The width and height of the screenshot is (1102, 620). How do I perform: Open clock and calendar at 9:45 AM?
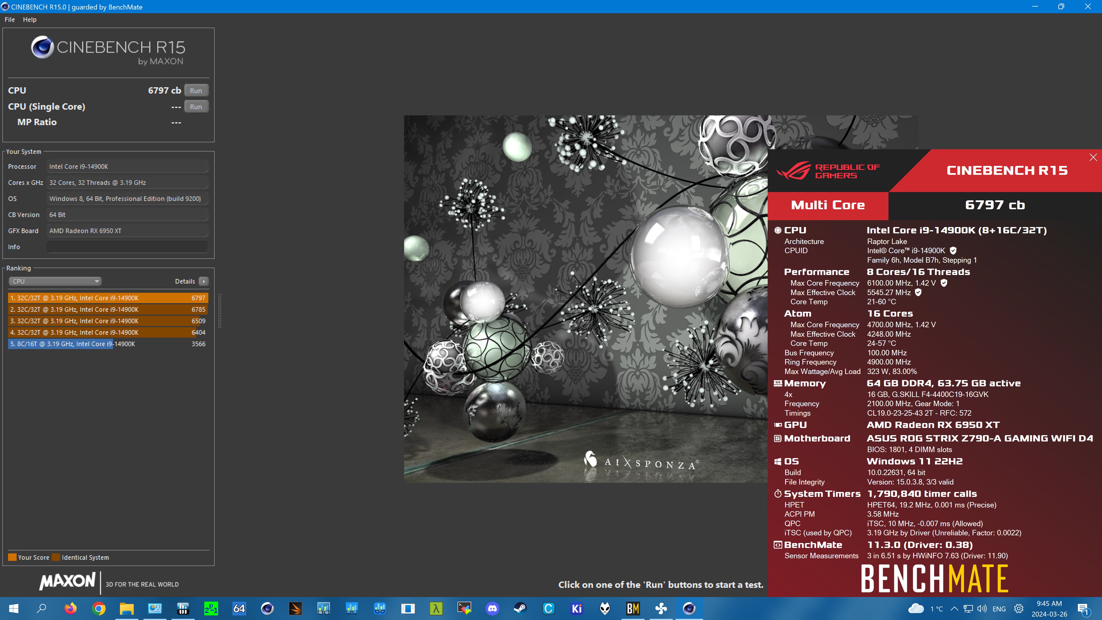[1049, 609]
